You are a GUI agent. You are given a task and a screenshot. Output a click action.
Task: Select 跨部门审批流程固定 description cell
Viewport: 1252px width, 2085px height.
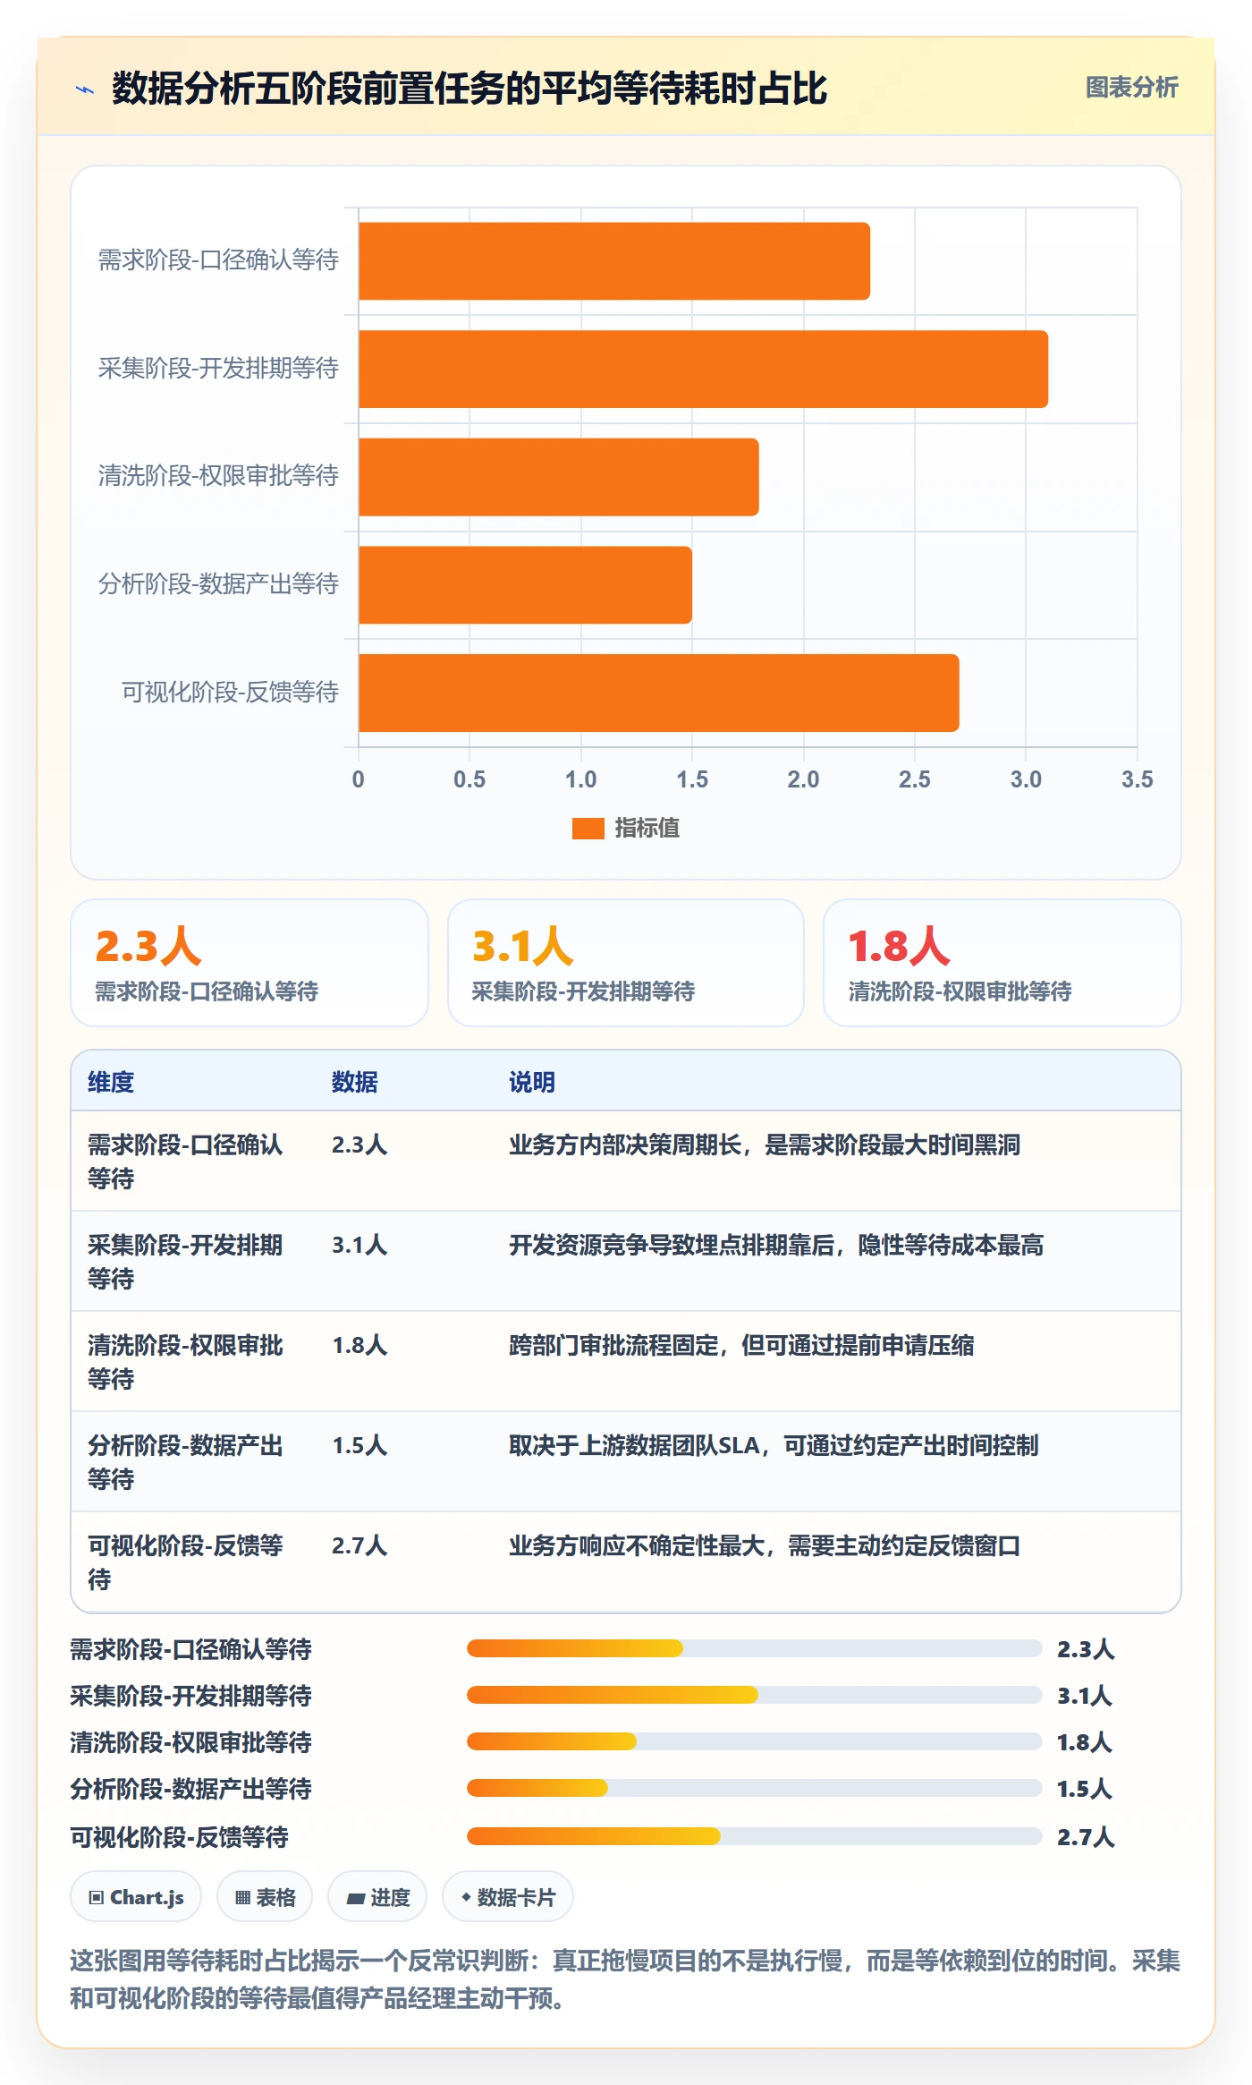point(741,1345)
